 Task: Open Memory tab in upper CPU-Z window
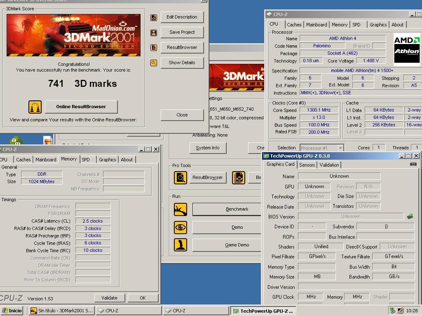pos(340,25)
